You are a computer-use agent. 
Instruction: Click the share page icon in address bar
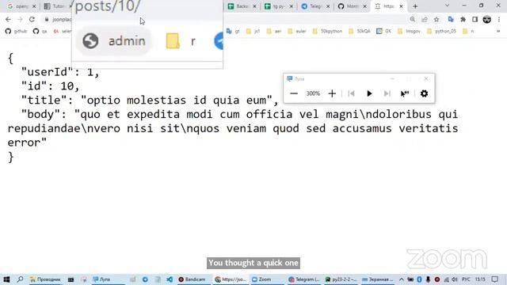pyautogui.click(x=425, y=19)
